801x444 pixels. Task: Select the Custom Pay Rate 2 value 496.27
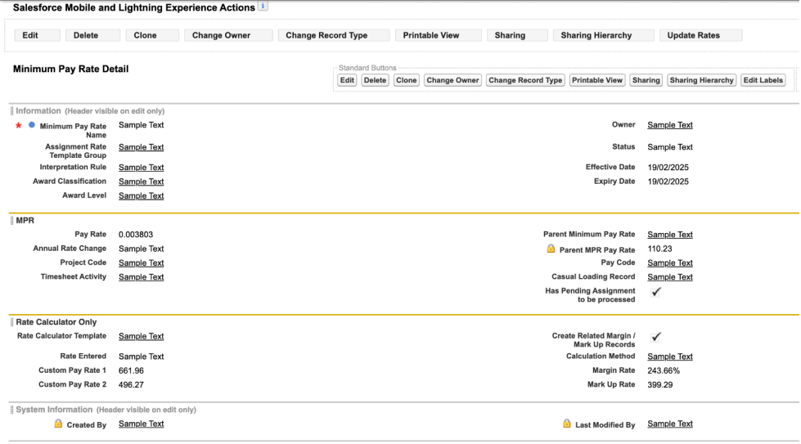click(x=131, y=385)
